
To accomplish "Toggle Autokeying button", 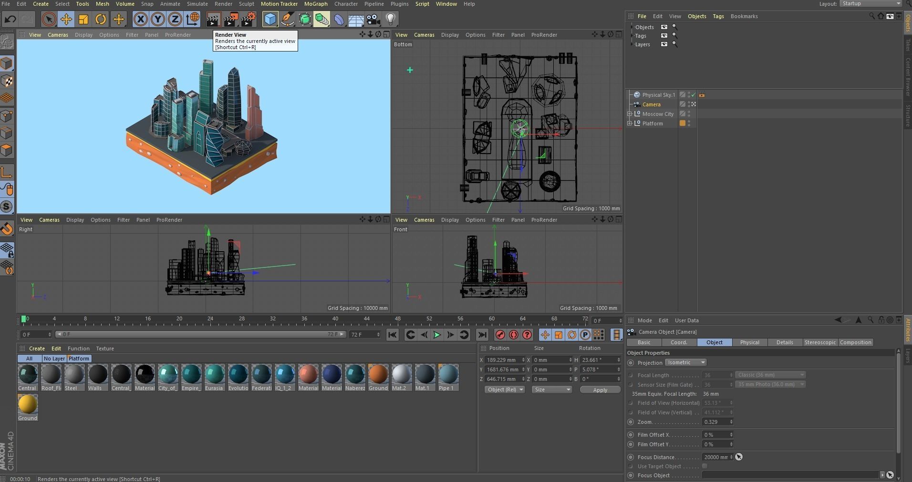I will pos(513,335).
